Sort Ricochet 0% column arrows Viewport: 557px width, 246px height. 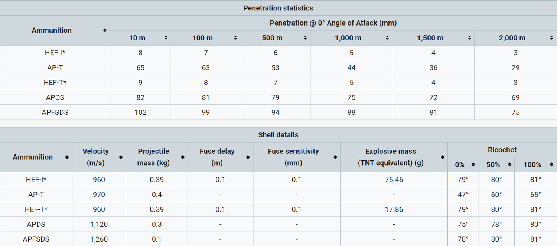click(473, 164)
